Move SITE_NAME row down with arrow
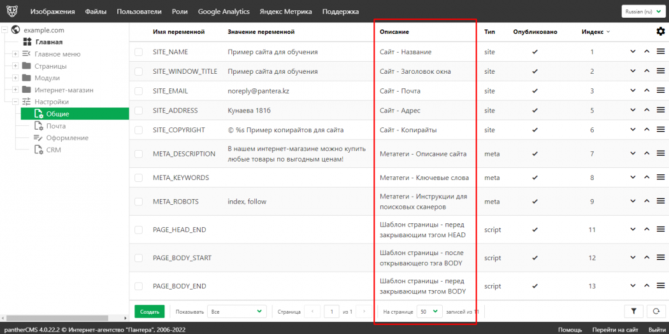Screen dimensions: 669x334 pos(633,52)
